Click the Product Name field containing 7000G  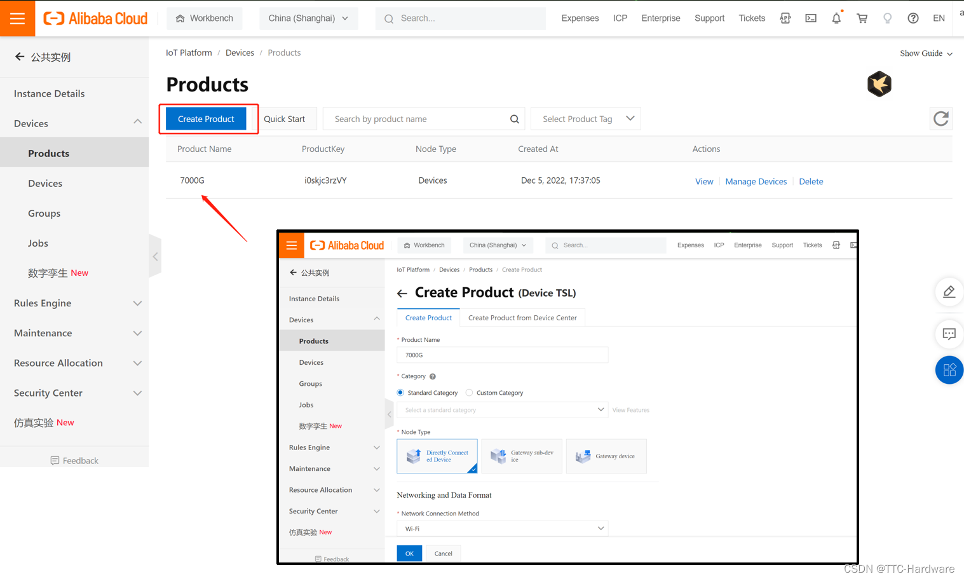(x=502, y=355)
